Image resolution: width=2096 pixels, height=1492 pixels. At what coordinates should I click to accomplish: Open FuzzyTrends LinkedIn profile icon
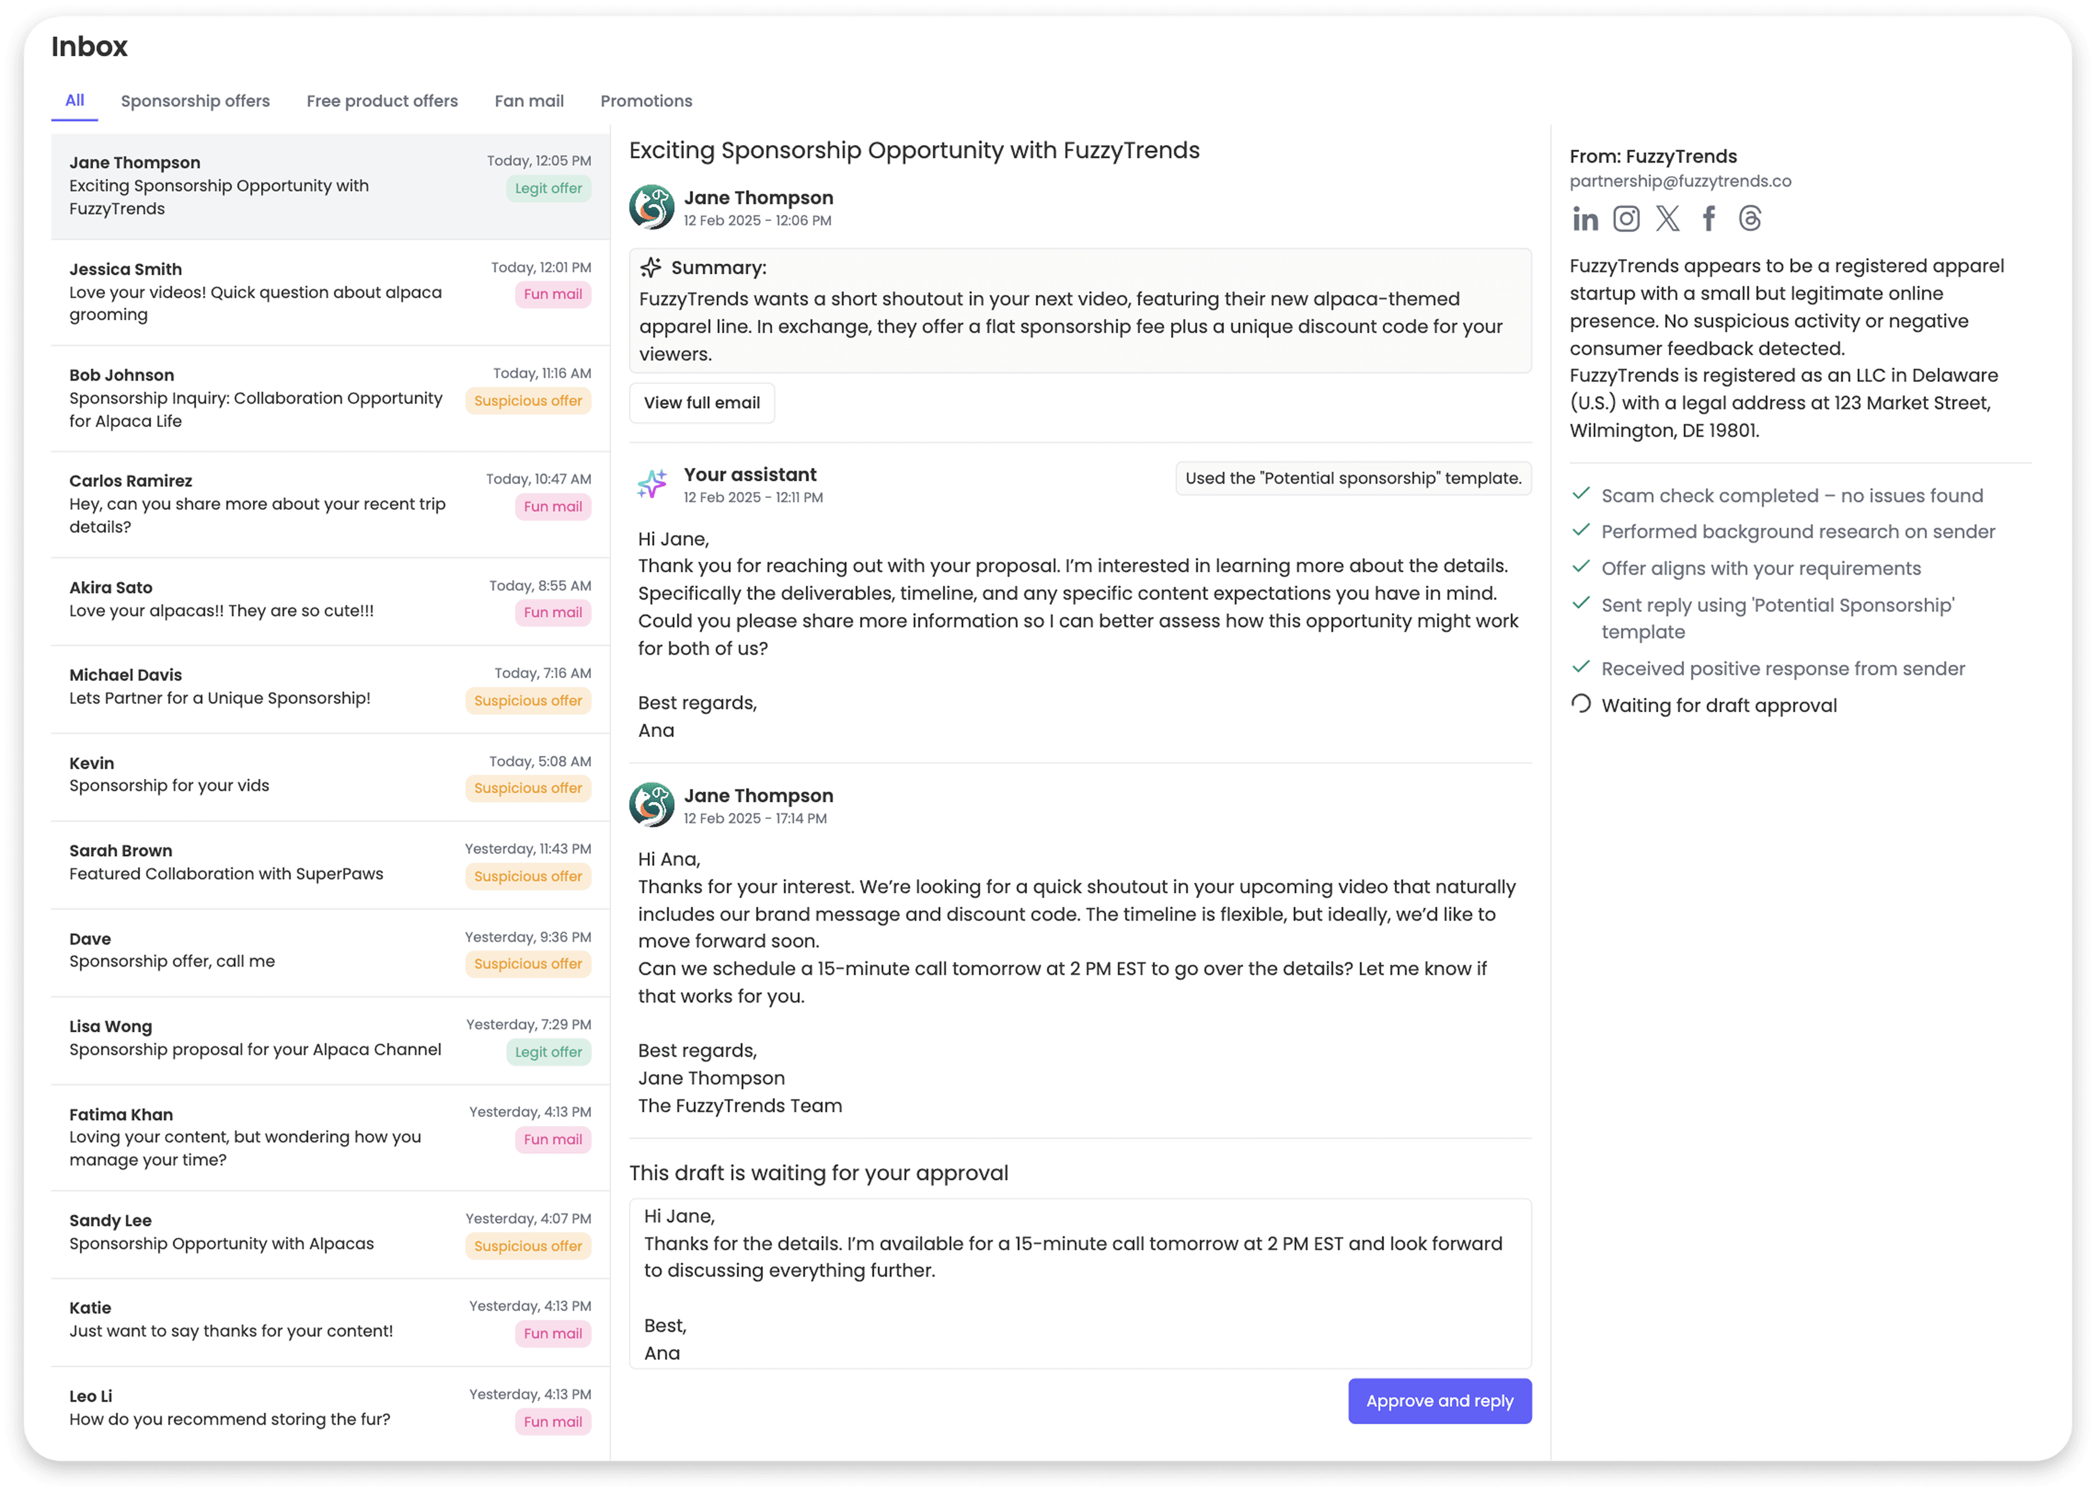(x=1585, y=219)
